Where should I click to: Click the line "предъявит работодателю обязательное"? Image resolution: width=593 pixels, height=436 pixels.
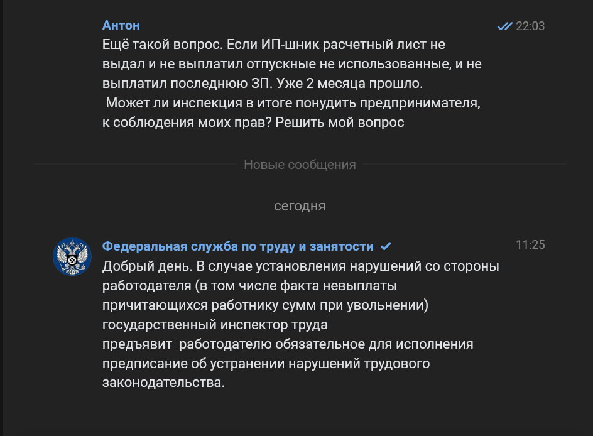click(288, 344)
